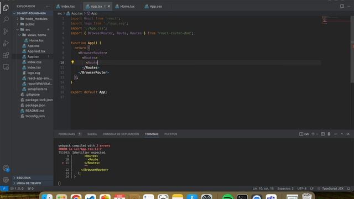Open editor more actions ellipsis
Image resolution: width=354 pixels, height=199 pixels.
348,6
